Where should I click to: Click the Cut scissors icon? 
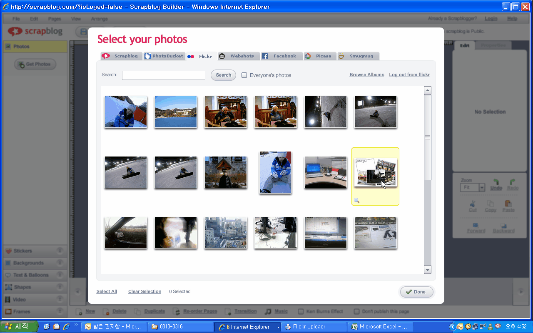point(473,204)
